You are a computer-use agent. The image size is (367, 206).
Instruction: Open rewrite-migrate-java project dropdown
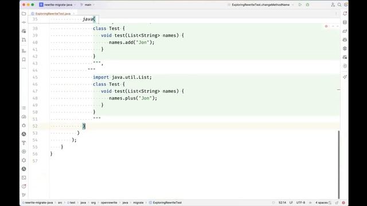click(x=58, y=5)
